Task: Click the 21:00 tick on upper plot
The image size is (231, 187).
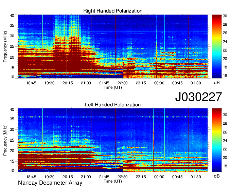Action: [86, 83]
